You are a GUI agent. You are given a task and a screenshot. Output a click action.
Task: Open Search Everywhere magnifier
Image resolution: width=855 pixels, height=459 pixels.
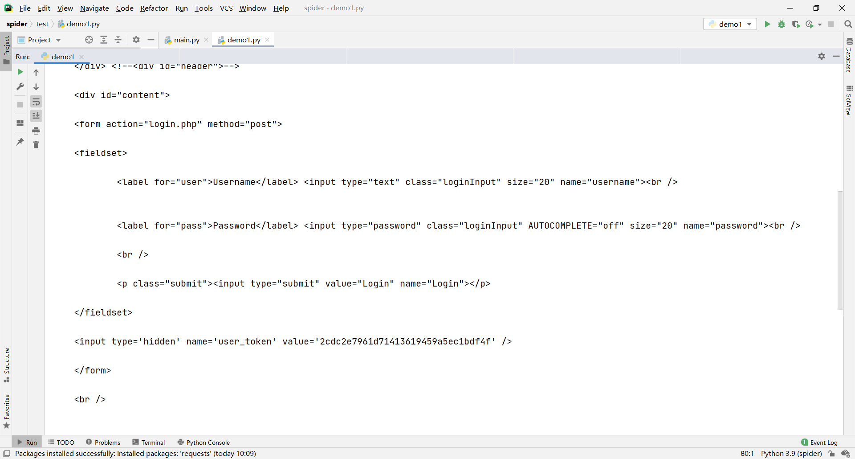coord(848,24)
